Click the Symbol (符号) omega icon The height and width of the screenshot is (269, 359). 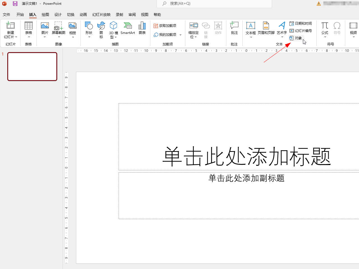click(337, 26)
